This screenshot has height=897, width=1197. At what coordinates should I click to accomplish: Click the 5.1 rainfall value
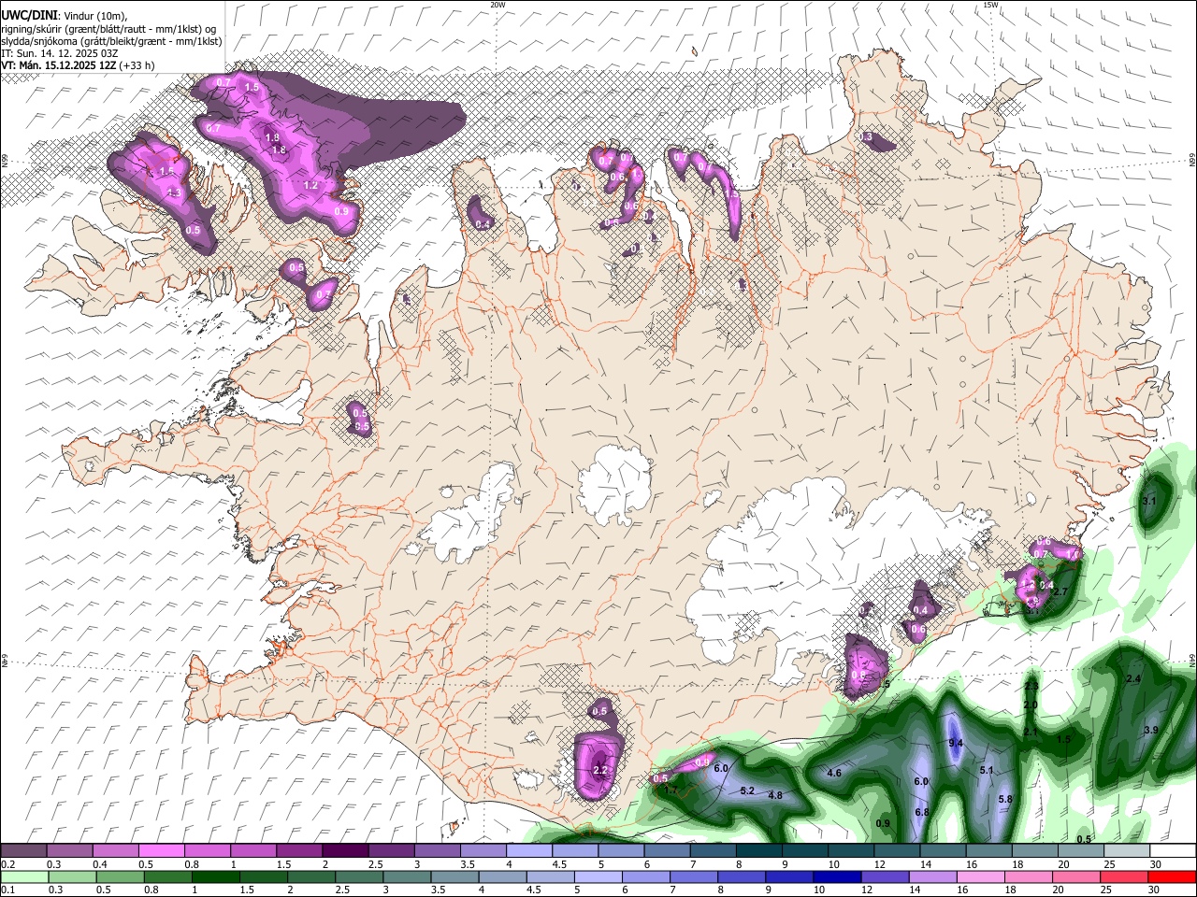[x=986, y=770]
